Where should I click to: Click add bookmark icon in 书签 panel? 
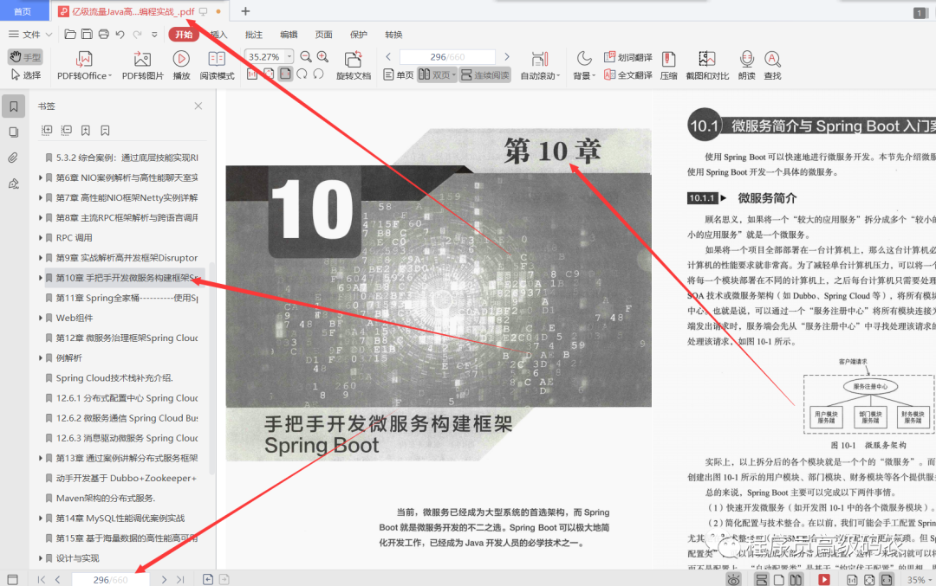coord(86,131)
